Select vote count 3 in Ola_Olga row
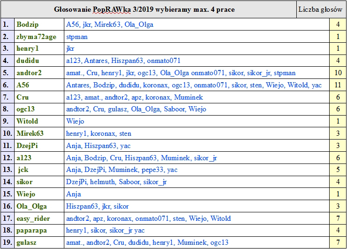This screenshot has width=347, height=249. (338, 206)
